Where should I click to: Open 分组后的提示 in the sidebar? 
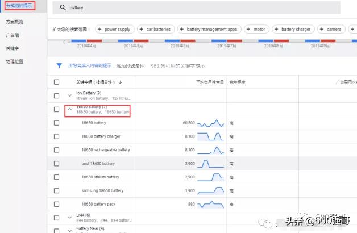click(19, 6)
